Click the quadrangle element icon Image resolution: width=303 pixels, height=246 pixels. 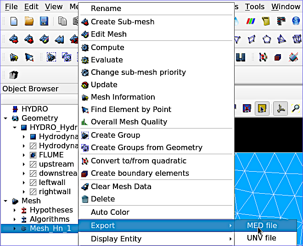click(x=252, y=39)
